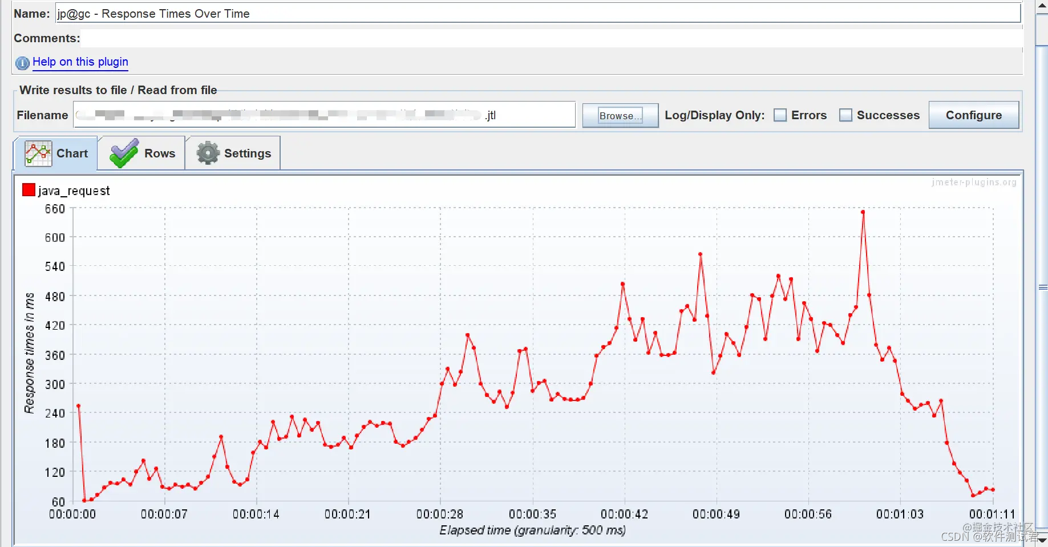Switch to the Chart tab
The height and width of the screenshot is (547, 1048).
click(x=55, y=153)
